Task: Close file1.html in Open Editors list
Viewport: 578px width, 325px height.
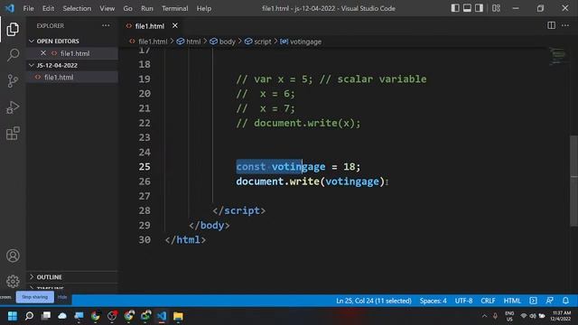Action: (43, 53)
